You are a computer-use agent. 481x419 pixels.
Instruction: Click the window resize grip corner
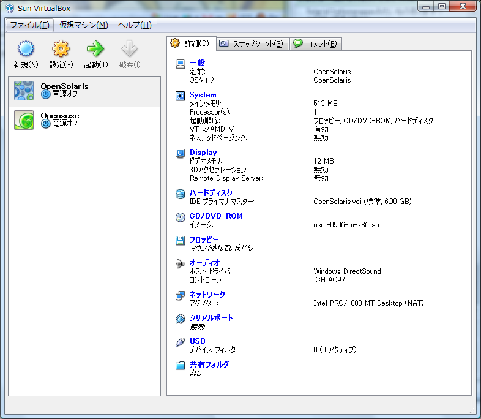point(472,410)
